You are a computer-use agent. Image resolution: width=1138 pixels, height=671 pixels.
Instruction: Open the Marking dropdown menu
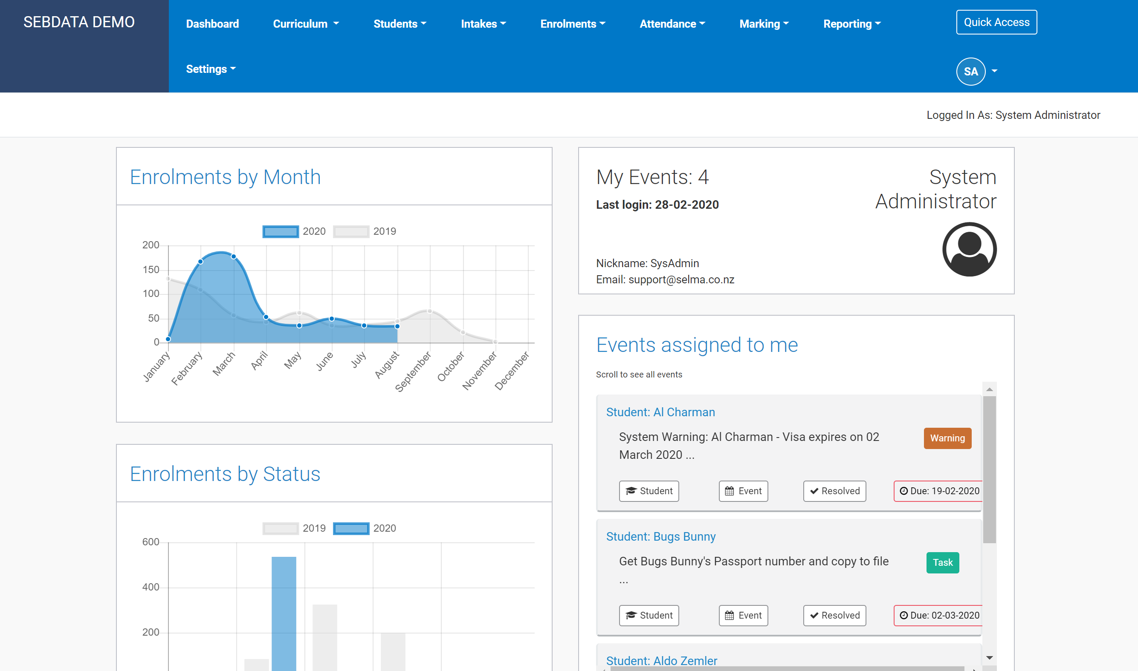click(x=764, y=23)
